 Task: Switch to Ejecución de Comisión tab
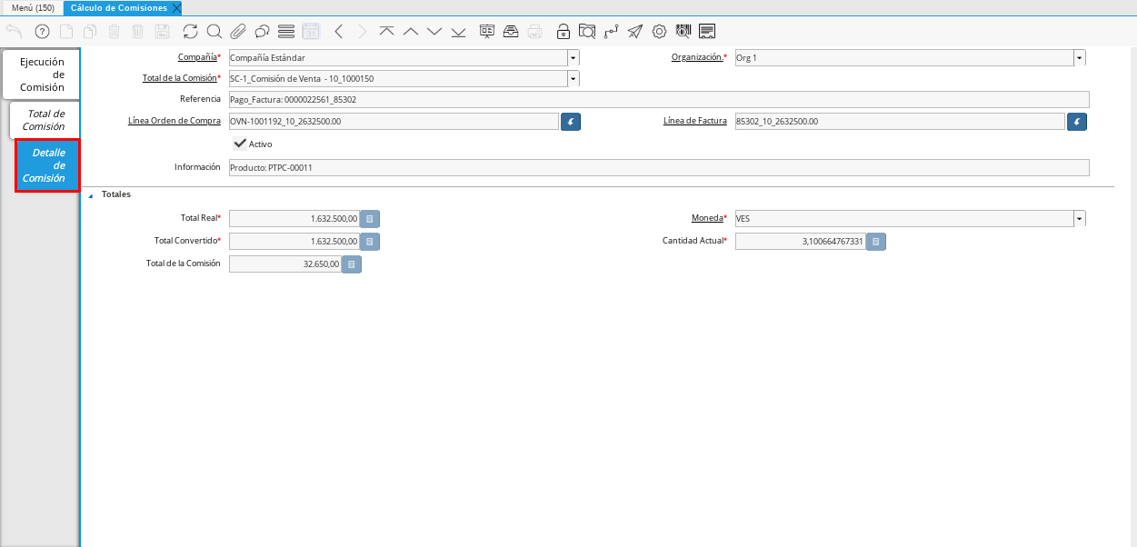[x=42, y=75]
